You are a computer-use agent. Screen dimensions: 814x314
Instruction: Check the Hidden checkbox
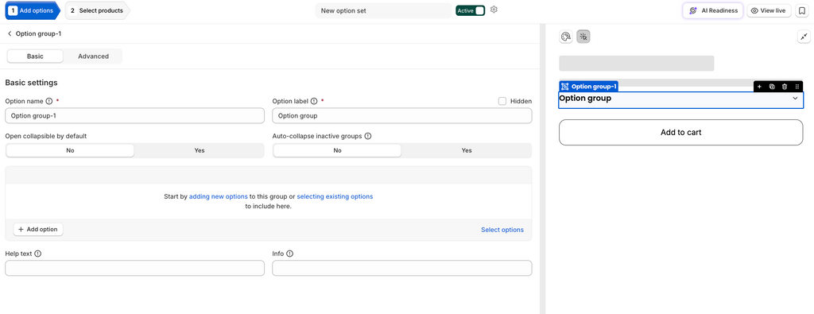(x=502, y=101)
